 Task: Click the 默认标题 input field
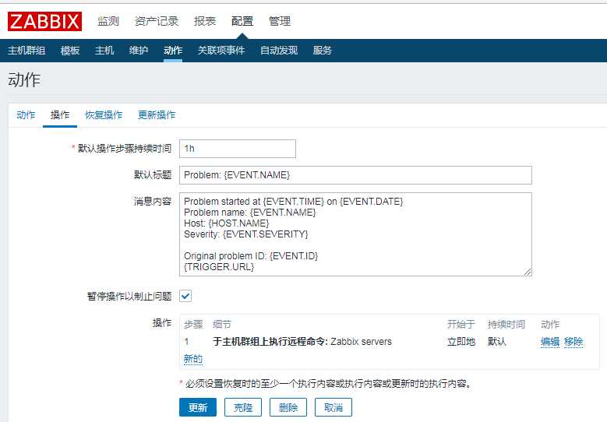(x=355, y=175)
